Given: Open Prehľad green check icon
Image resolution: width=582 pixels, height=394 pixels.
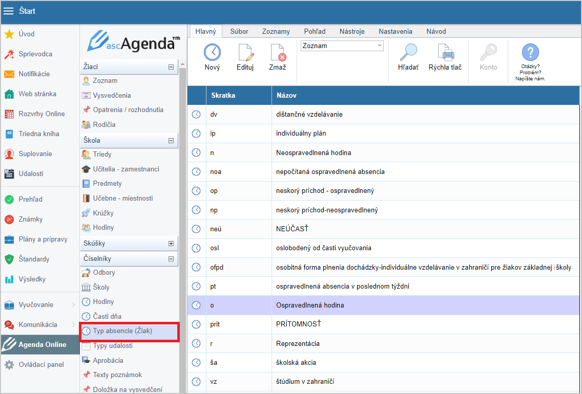Looking at the screenshot, I should (x=9, y=200).
